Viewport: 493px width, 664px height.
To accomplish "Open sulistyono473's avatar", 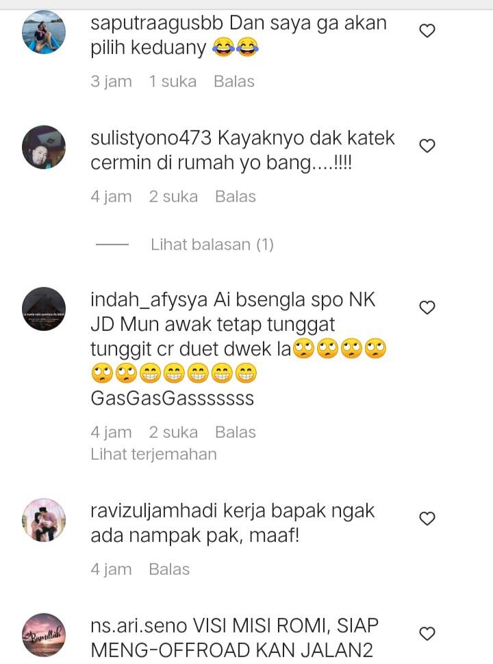I will pyautogui.click(x=44, y=147).
